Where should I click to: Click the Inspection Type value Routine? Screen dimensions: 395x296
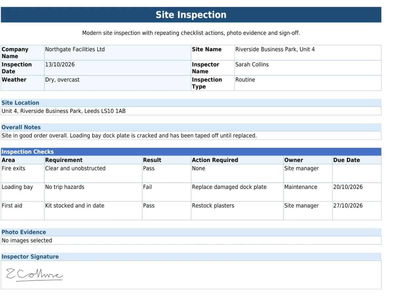coord(308,83)
